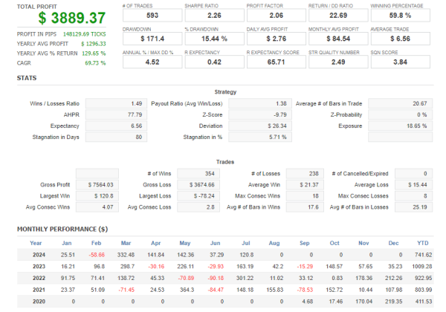Select the Annual % / Max DD % value 4.52
The image size is (446, 312).
pyautogui.click(x=152, y=62)
